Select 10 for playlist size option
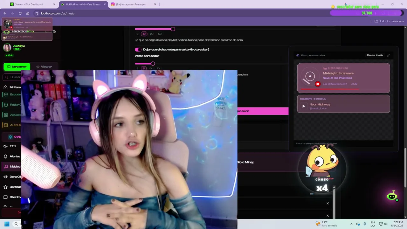 [x=144, y=34]
